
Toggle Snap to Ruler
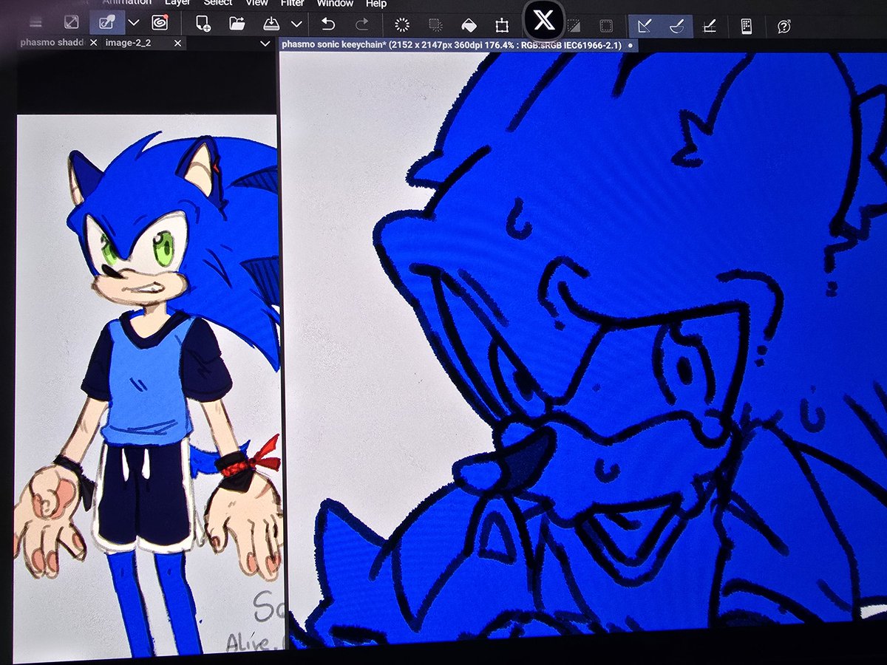644,26
